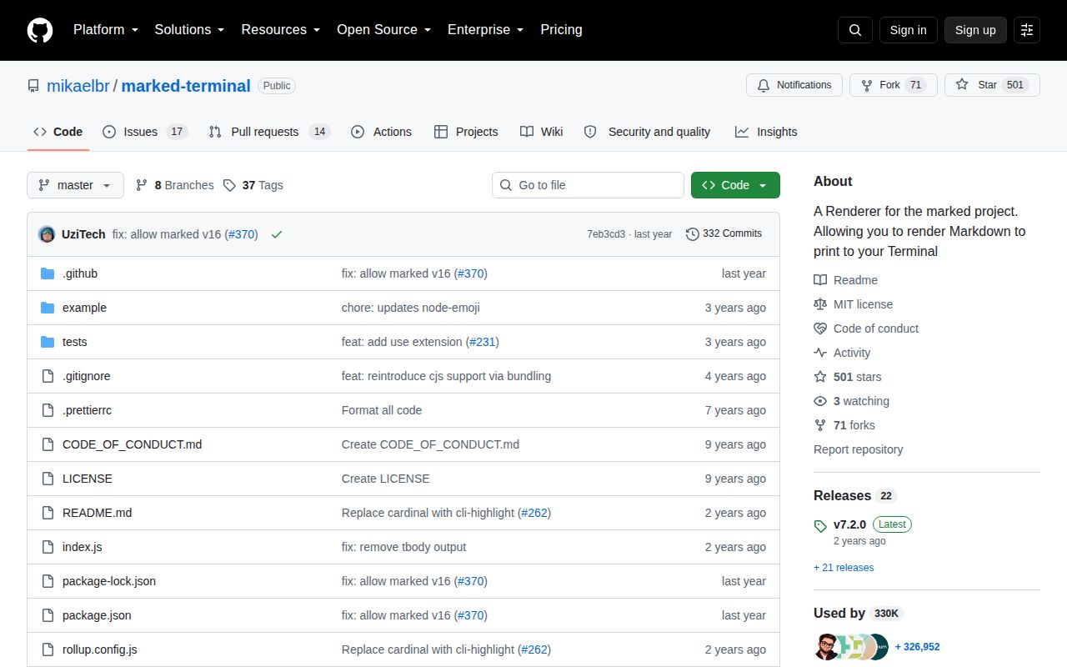Click the tests folder icon
Screen dimensions: 1067x667
coord(48,342)
